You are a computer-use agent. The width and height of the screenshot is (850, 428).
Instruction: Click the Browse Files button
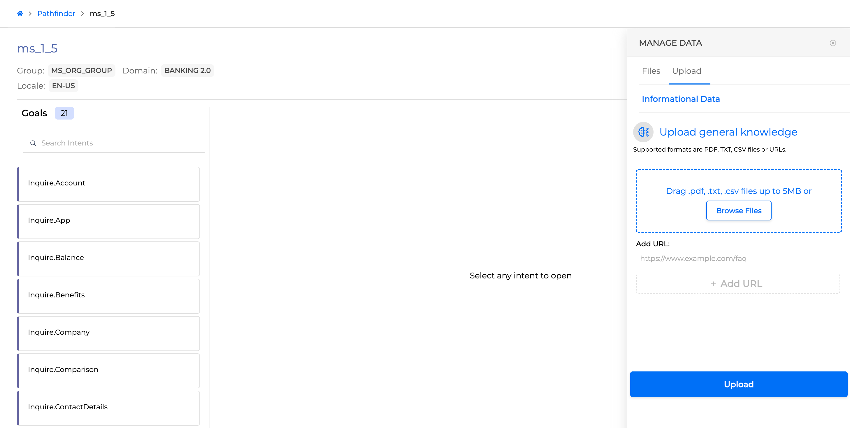738,211
